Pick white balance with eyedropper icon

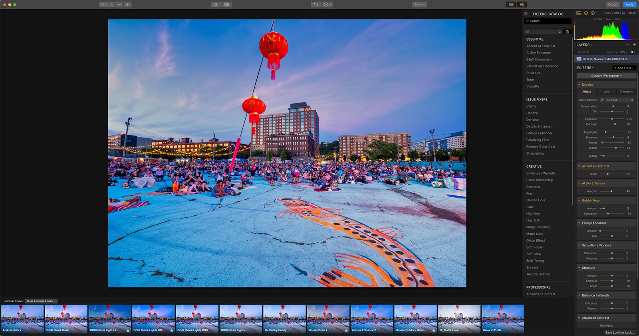[x=602, y=100]
